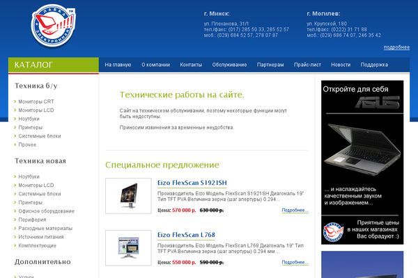
Task: Open Прайс-лист menu item
Action: point(307,65)
